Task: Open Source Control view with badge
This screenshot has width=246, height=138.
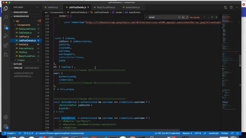Action: 6,27
